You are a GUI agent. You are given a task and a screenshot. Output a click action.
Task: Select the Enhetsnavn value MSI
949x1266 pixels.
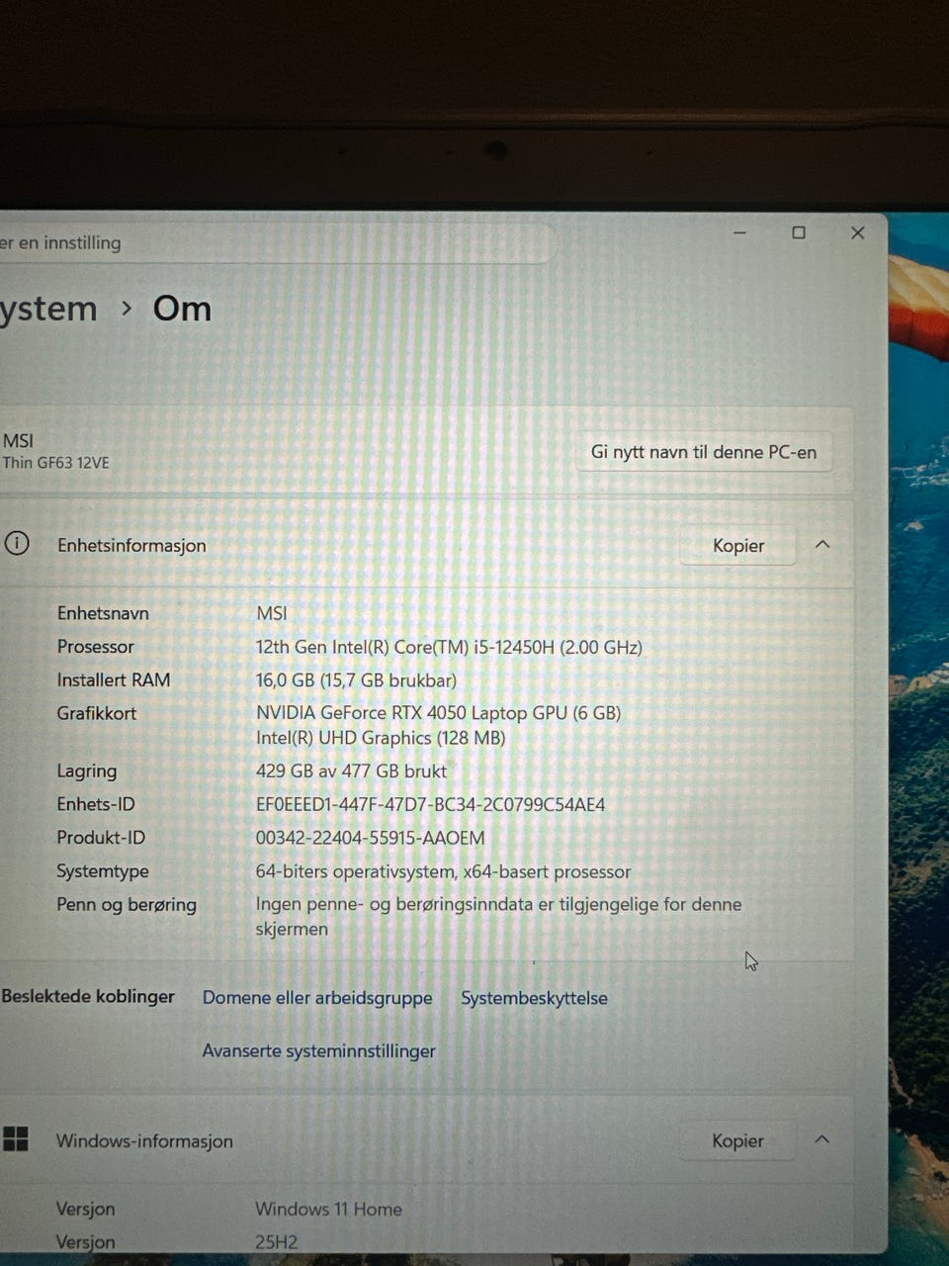click(272, 613)
